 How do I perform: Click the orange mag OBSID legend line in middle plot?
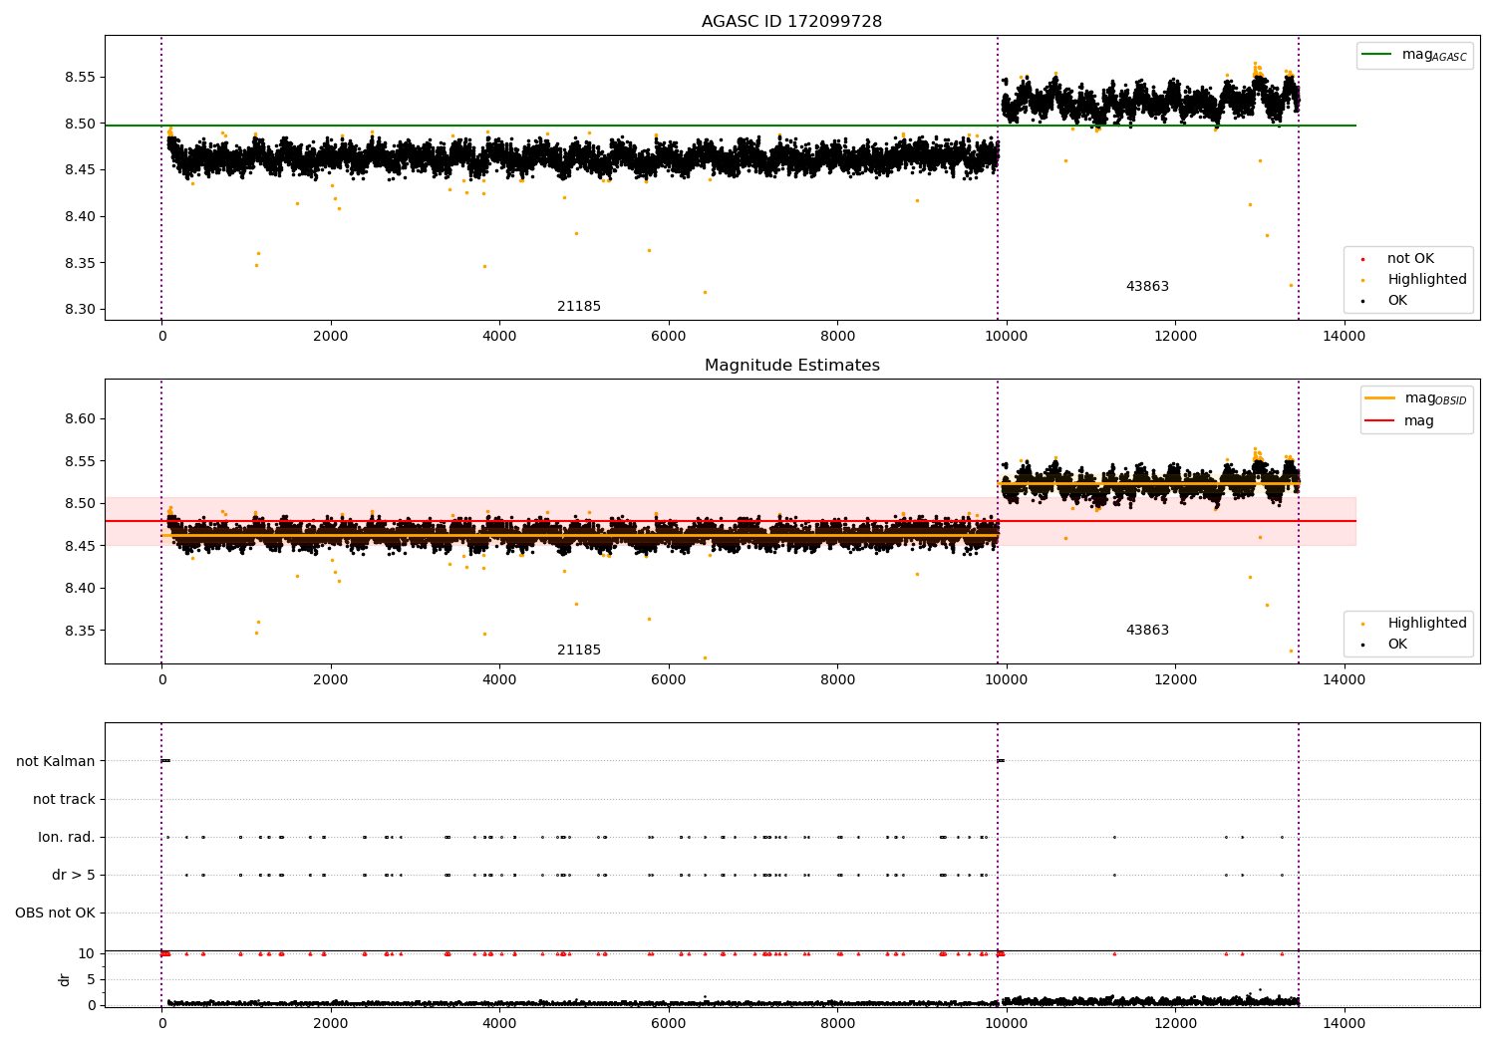pyautogui.click(x=1379, y=398)
